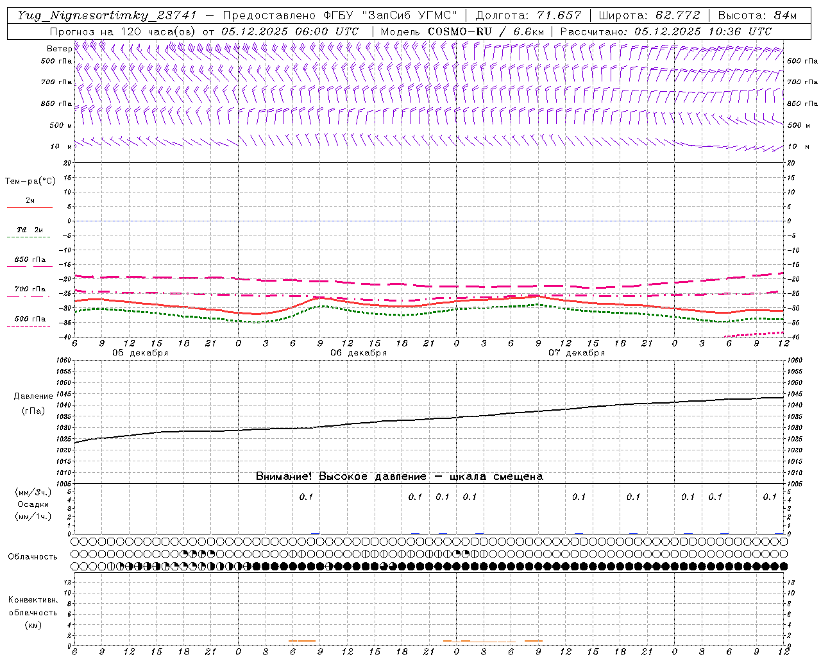Click the Давление panel label
Screen dimensions: 821x657
[33, 397]
